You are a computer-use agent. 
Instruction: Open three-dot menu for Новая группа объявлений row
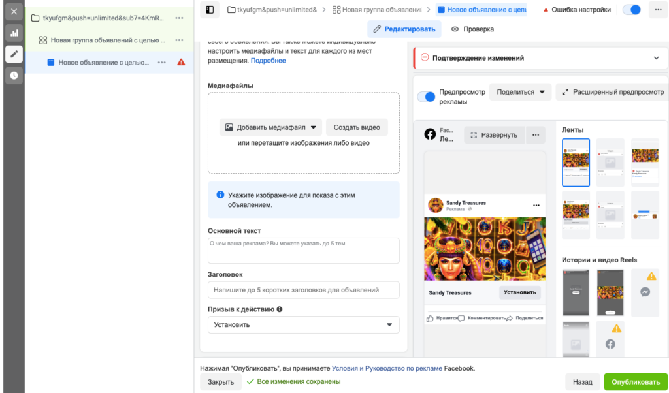[x=179, y=40]
